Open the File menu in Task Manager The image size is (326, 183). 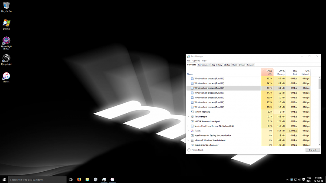pos(189,61)
